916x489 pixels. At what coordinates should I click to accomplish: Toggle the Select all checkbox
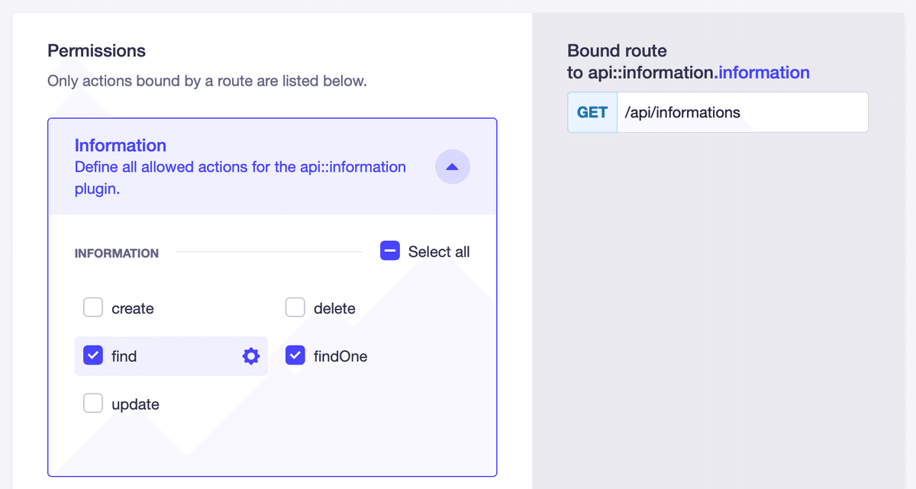pos(390,251)
